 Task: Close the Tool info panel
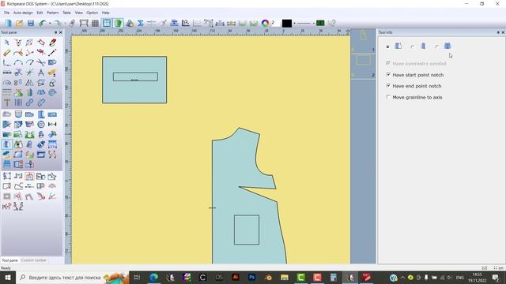[x=503, y=32]
